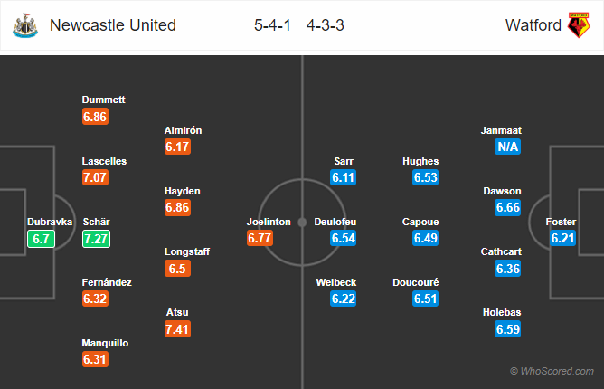This screenshot has height=389, width=604.
Task: Click Doucouré's 6.51 rating badge
Action: (x=425, y=299)
